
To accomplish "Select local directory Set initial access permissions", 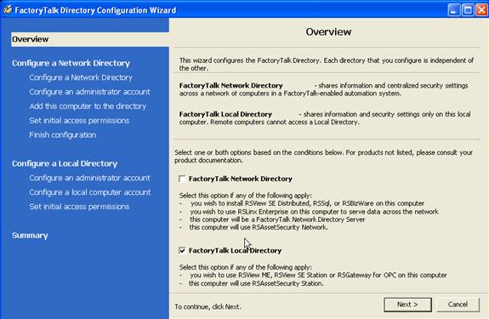I will [79, 207].
